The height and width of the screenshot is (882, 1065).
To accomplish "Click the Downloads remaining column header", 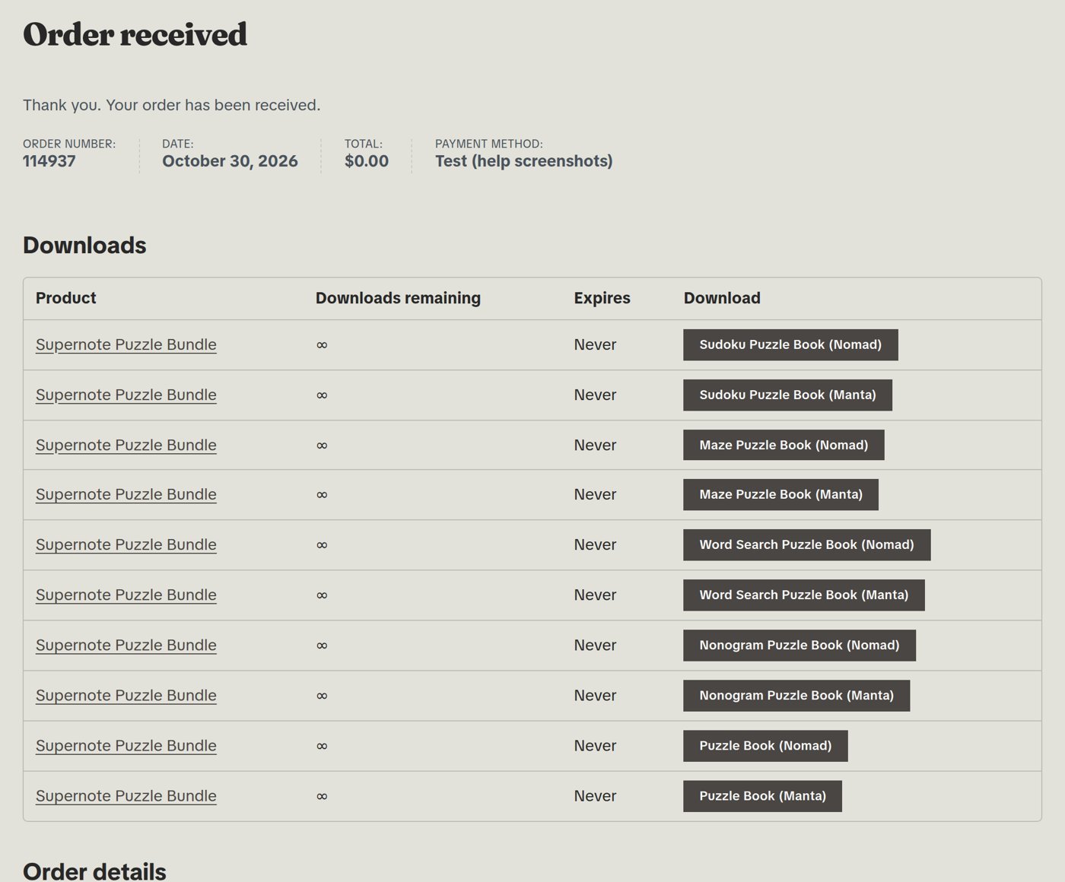I will [x=398, y=298].
